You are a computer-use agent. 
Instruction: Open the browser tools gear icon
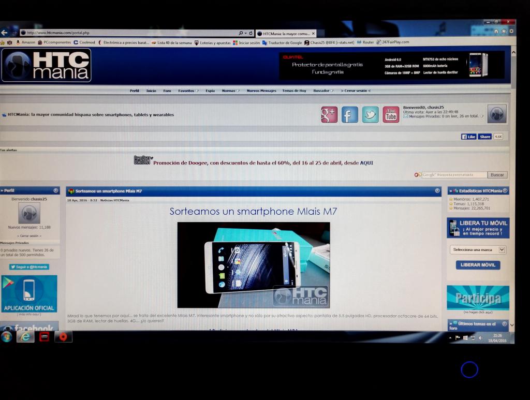click(511, 31)
